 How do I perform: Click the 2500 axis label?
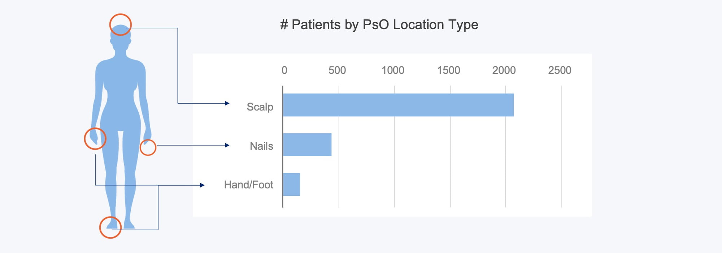[x=560, y=70]
